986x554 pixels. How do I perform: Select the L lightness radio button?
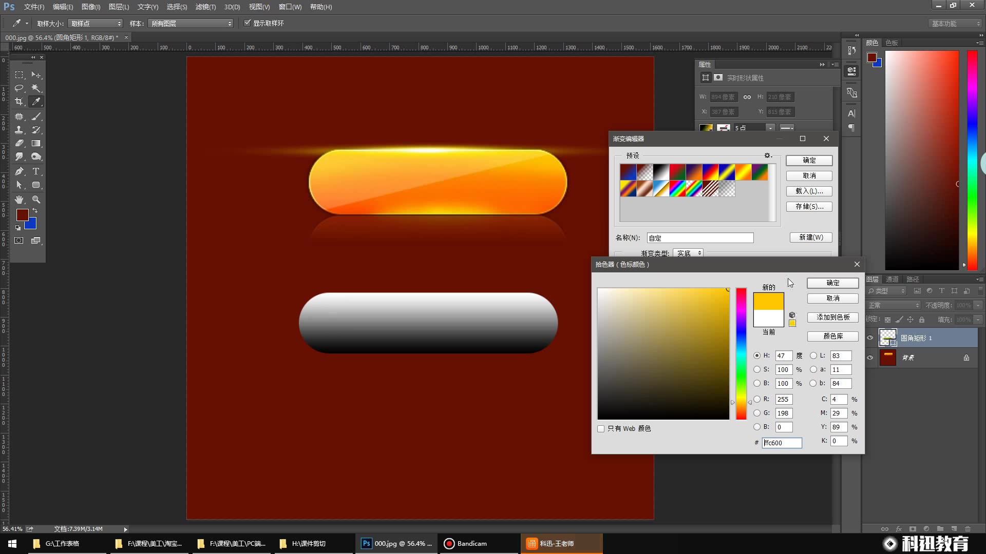click(x=813, y=355)
